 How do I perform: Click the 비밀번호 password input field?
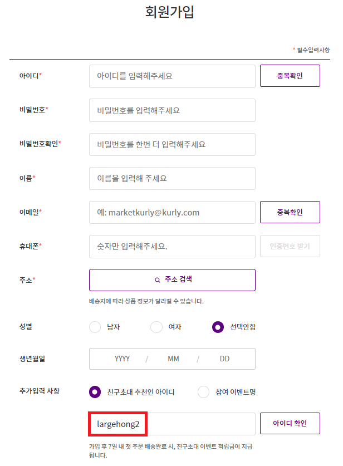[x=172, y=110]
